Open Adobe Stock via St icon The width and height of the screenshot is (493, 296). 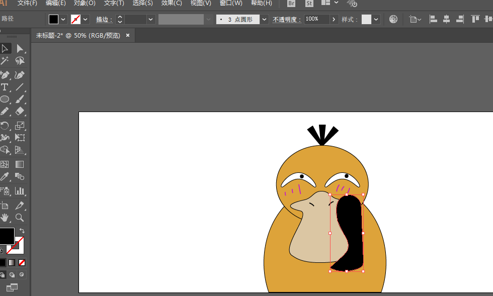(309, 4)
